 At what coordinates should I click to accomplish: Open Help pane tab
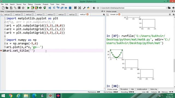coord(132,89)
